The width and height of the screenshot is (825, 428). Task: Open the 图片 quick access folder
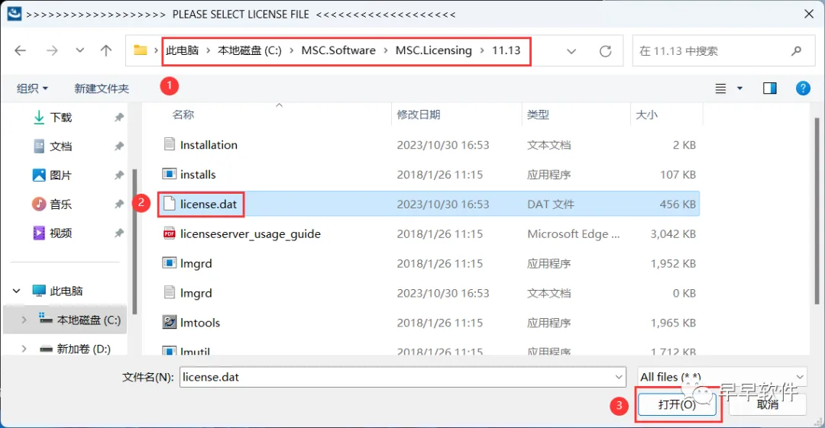60,175
